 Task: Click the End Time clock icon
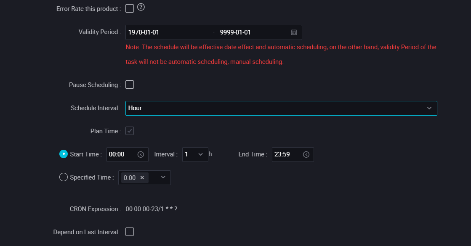[x=306, y=154]
